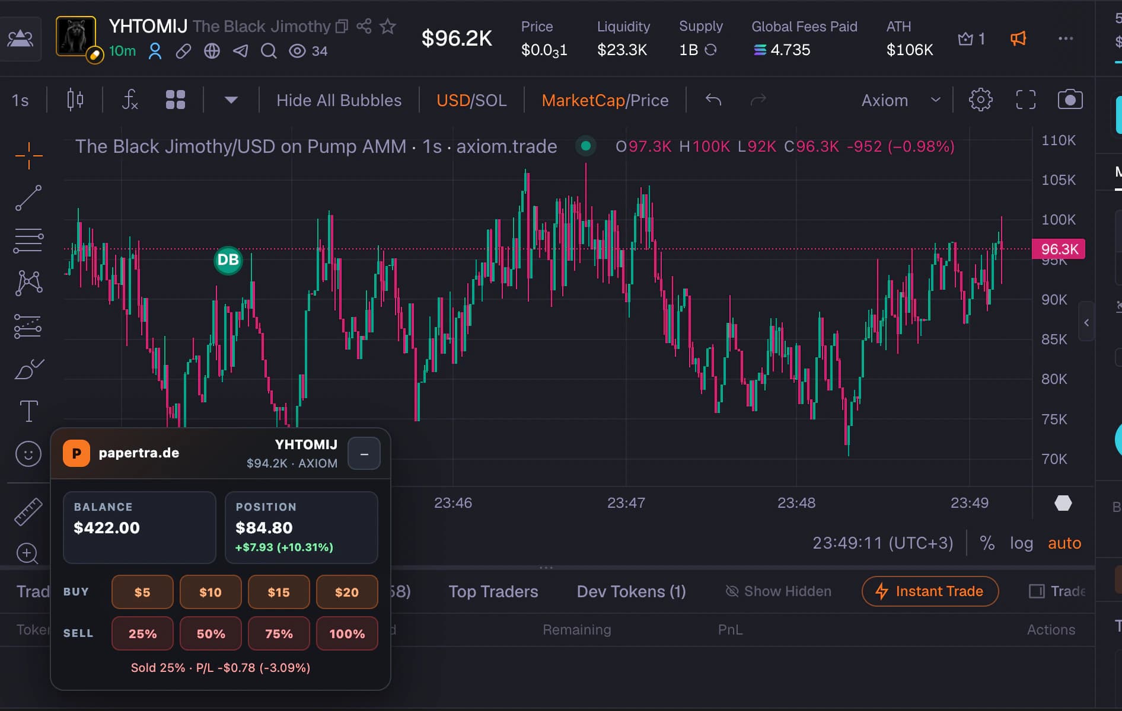
Task: Open candlestick chart type selector
Action: coord(75,100)
